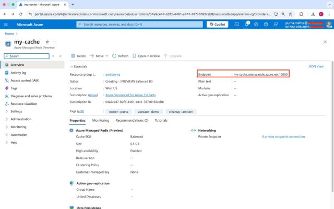
Task: Open the more options ellipsis beside my-cache
Action: (x=55, y=42)
